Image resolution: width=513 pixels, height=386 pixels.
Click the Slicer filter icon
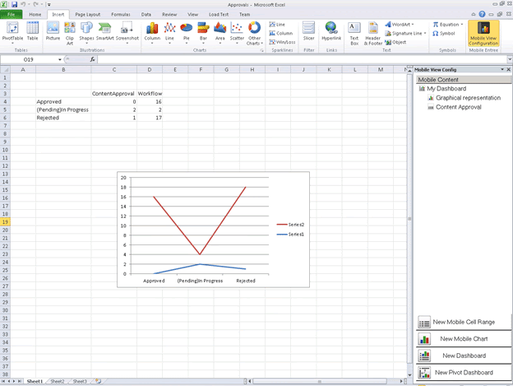(x=308, y=31)
